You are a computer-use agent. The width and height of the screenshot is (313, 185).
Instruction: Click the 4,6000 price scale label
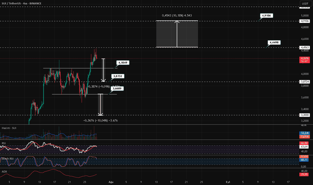click(x=305, y=39)
